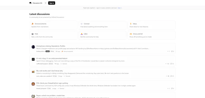
Task: Click the Admin badge next to NotReeceHarris
Action: [48, 51]
